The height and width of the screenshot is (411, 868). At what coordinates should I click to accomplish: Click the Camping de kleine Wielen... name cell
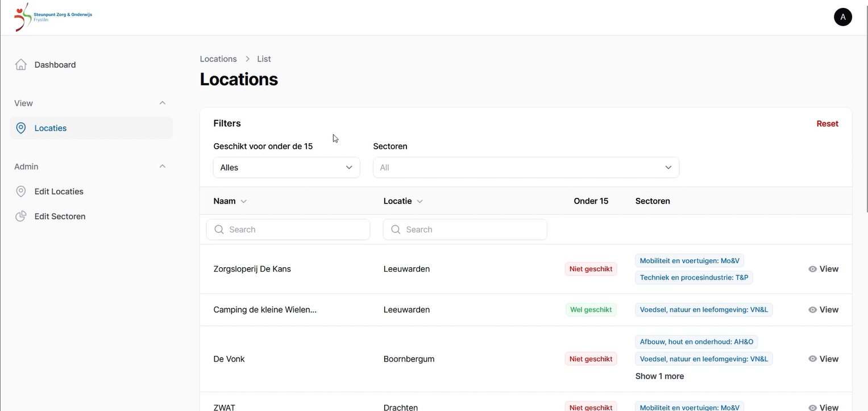pyautogui.click(x=265, y=310)
